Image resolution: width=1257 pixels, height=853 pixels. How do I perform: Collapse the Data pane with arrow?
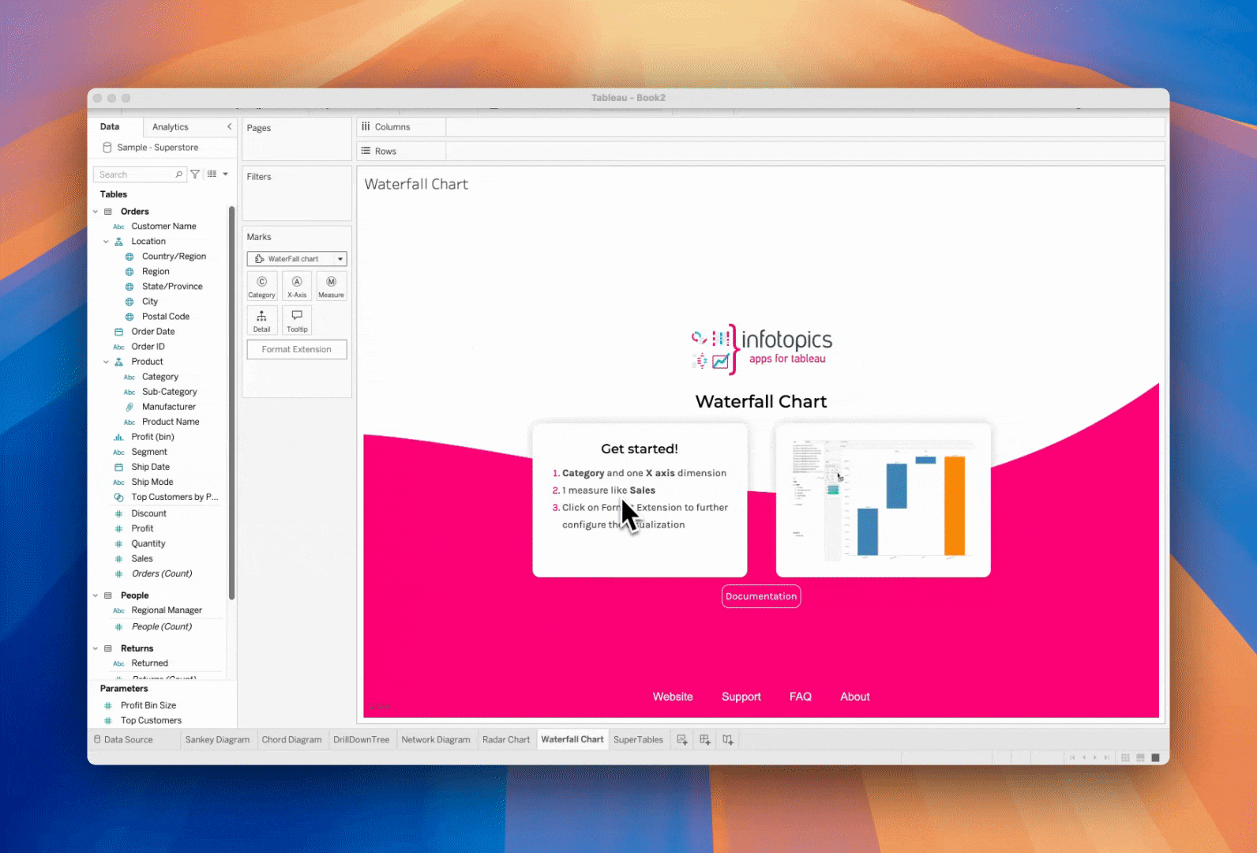coord(230,126)
